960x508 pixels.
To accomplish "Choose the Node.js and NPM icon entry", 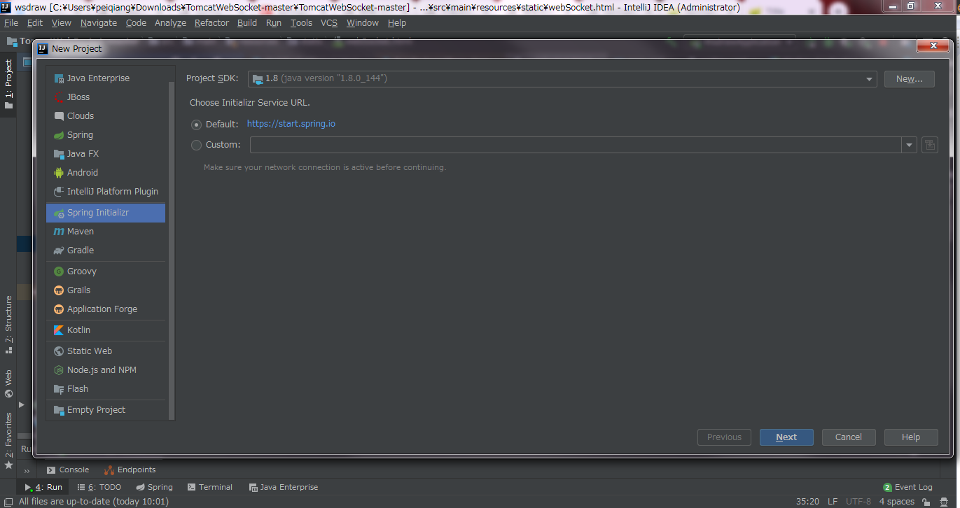I will pos(59,370).
